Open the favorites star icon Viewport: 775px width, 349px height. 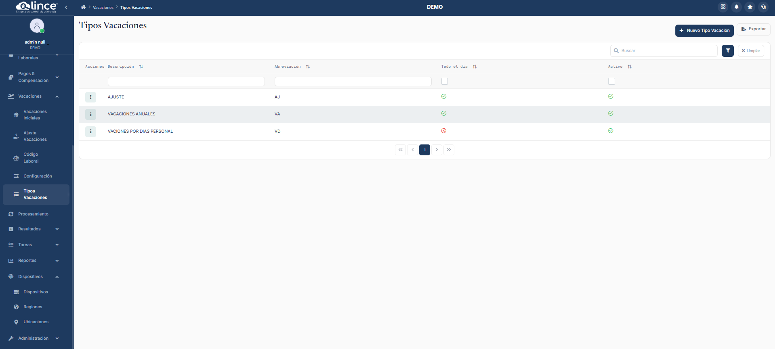coord(750,7)
